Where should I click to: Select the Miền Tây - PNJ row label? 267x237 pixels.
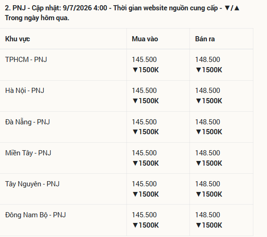point(28,153)
